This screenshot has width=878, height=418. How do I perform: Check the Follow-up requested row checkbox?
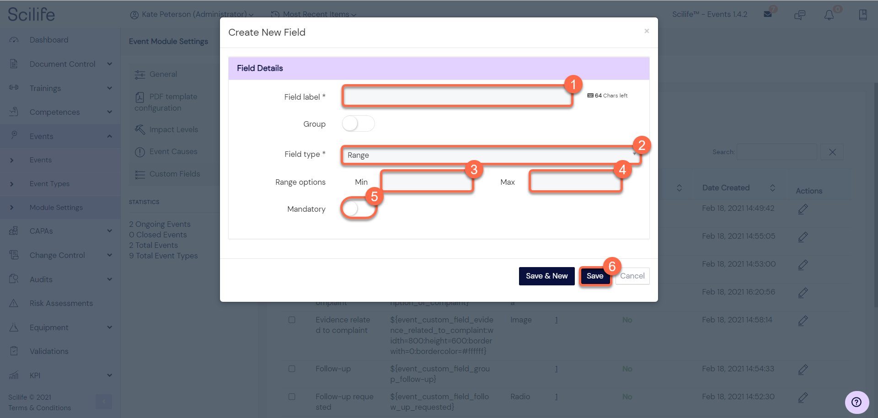coord(292,397)
